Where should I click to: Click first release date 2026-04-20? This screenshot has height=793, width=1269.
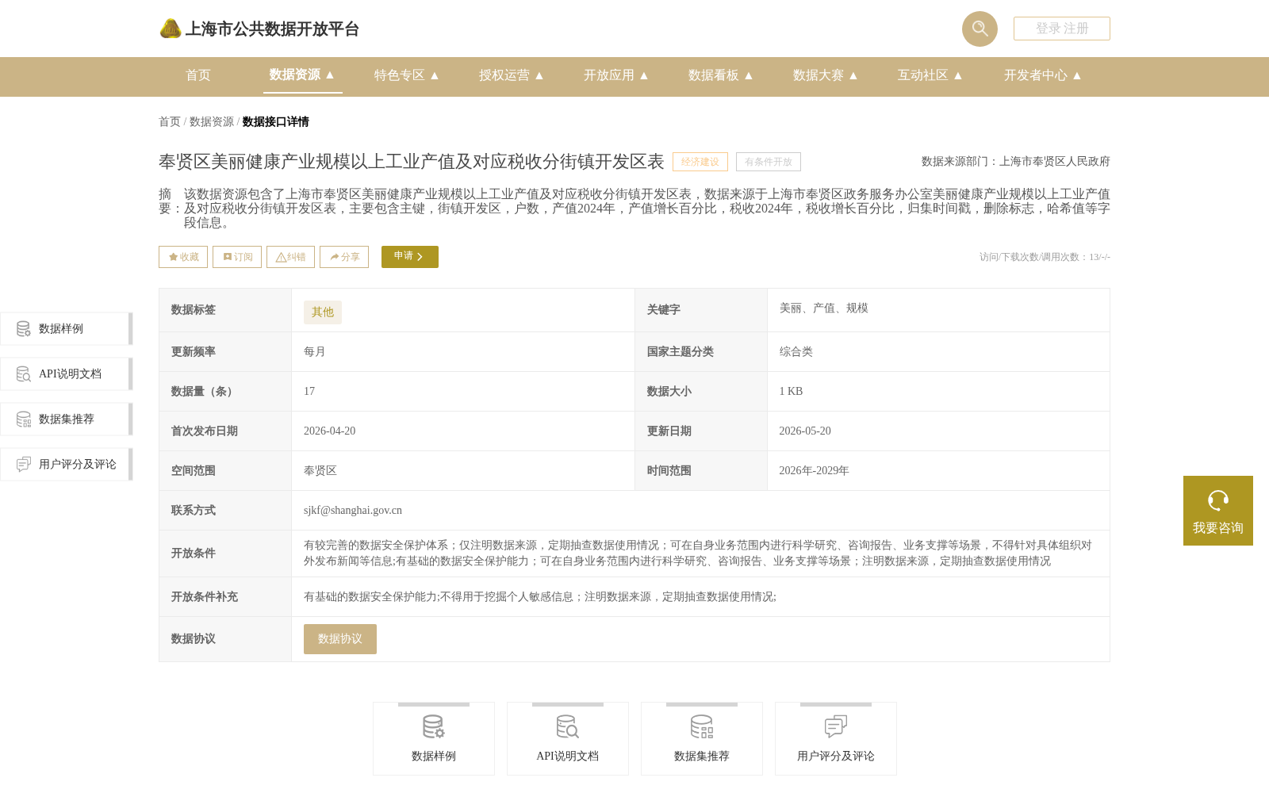330,431
